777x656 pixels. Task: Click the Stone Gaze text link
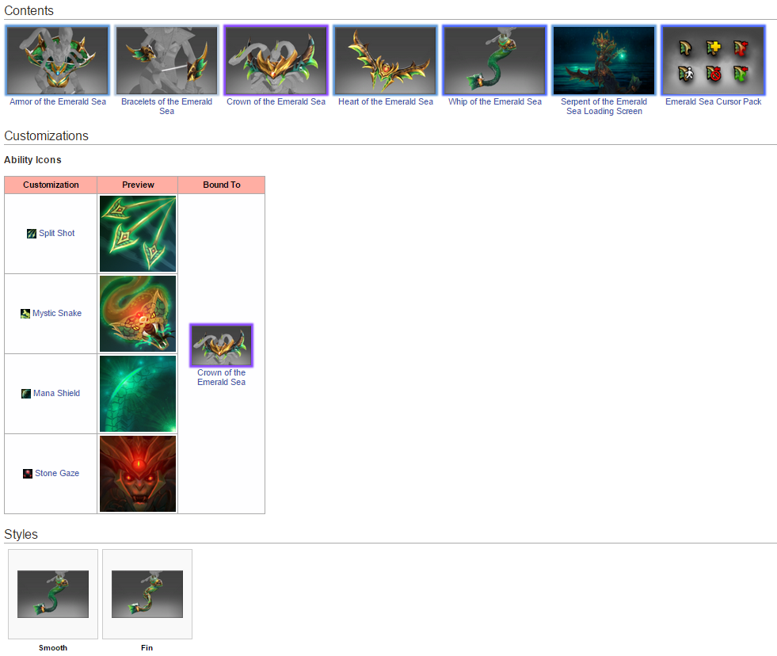point(57,474)
